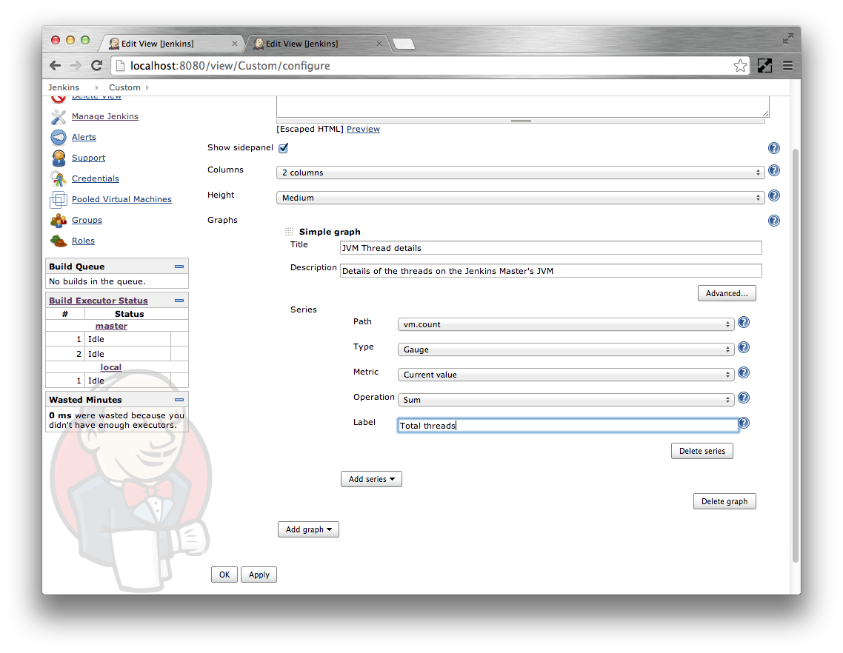843x653 pixels.
Task: Open the Operation dropdown showing Sum
Action: 566,400
